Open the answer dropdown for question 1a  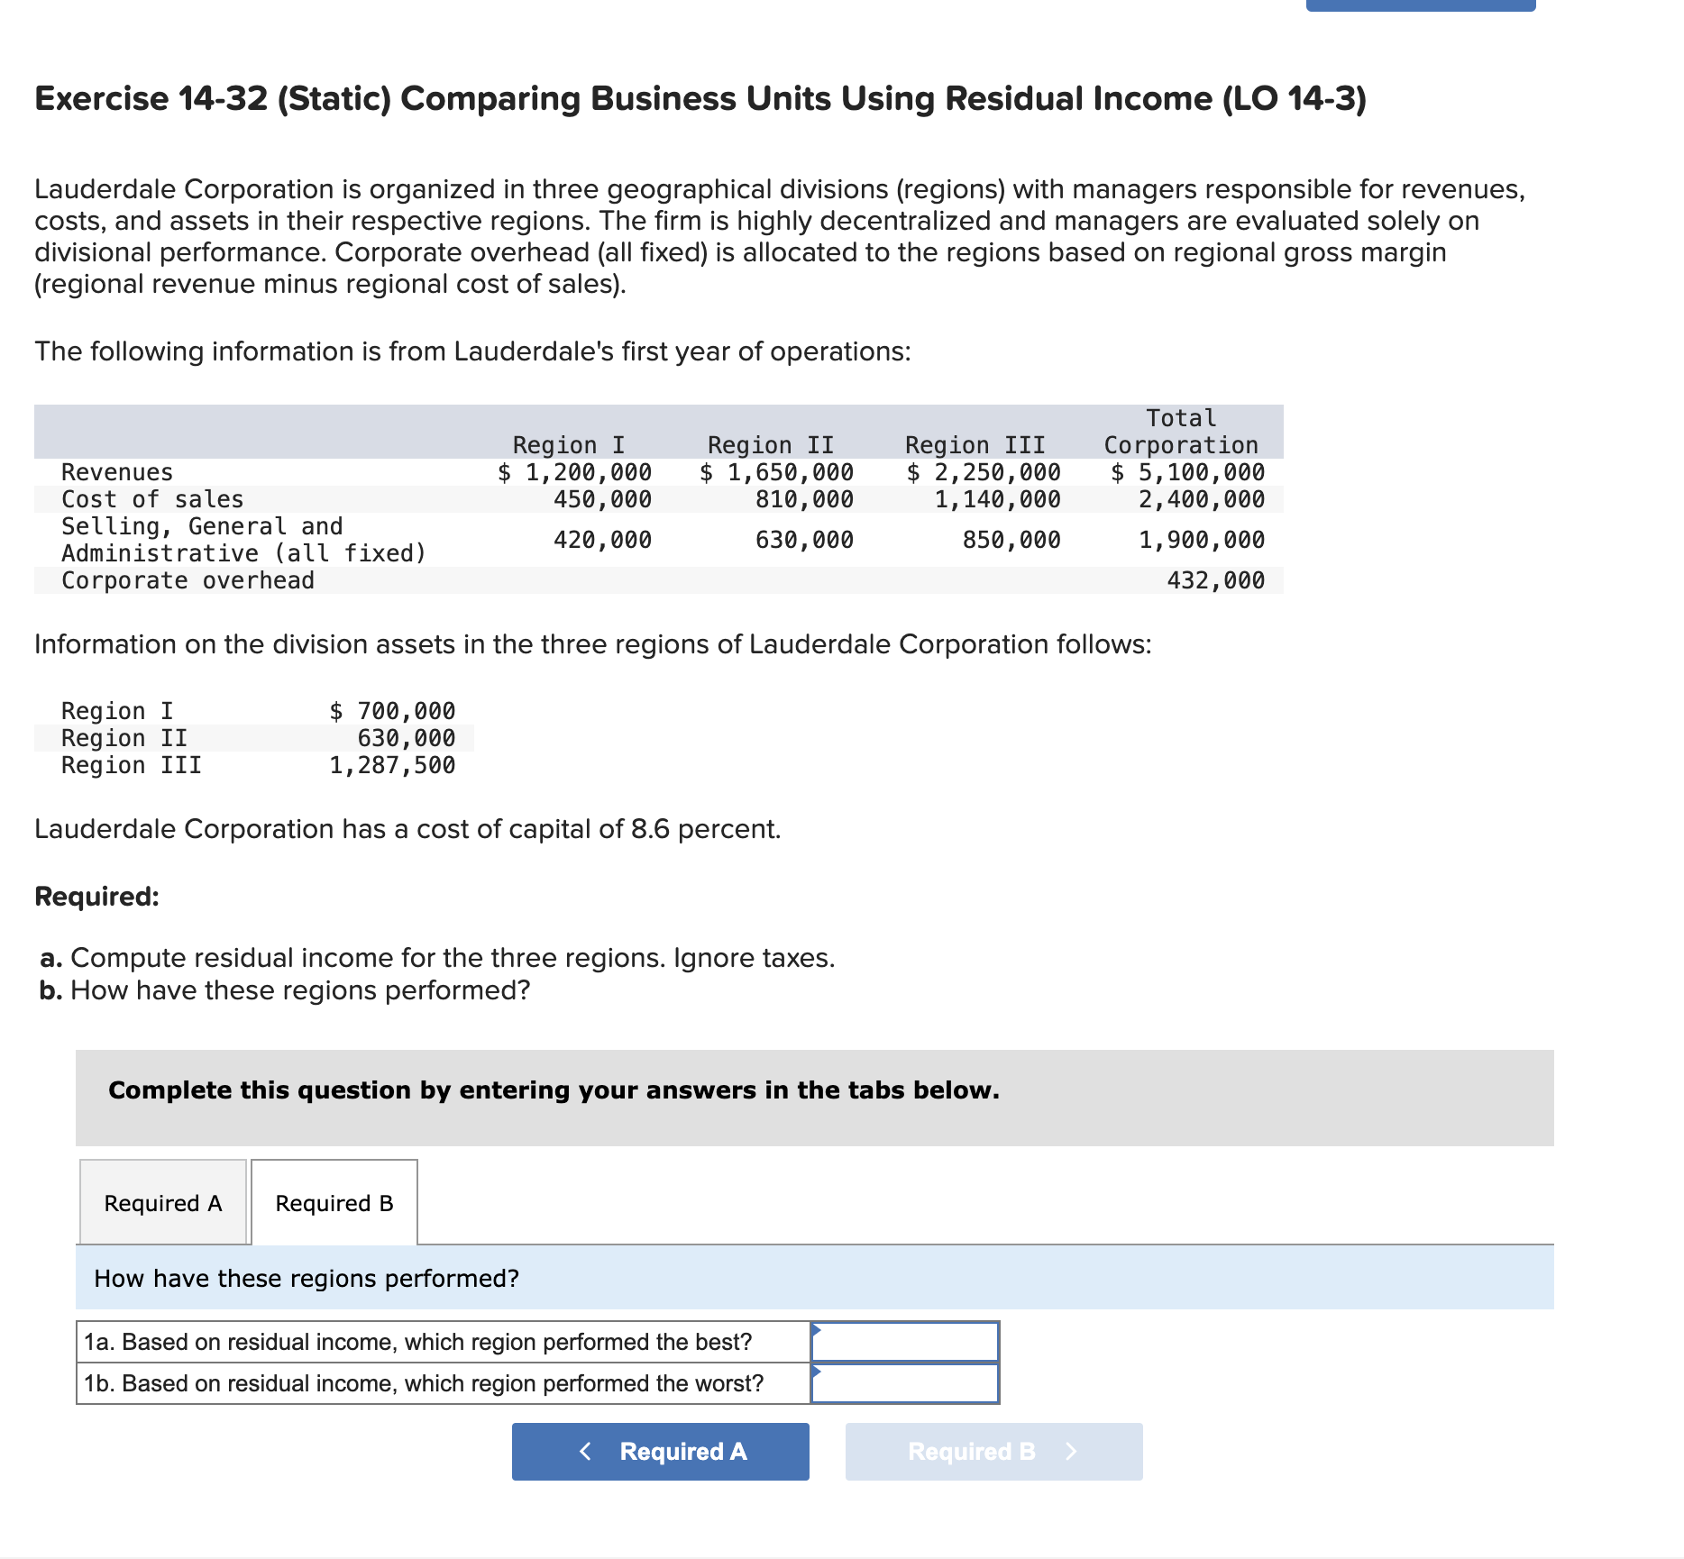click(904, 1342)
